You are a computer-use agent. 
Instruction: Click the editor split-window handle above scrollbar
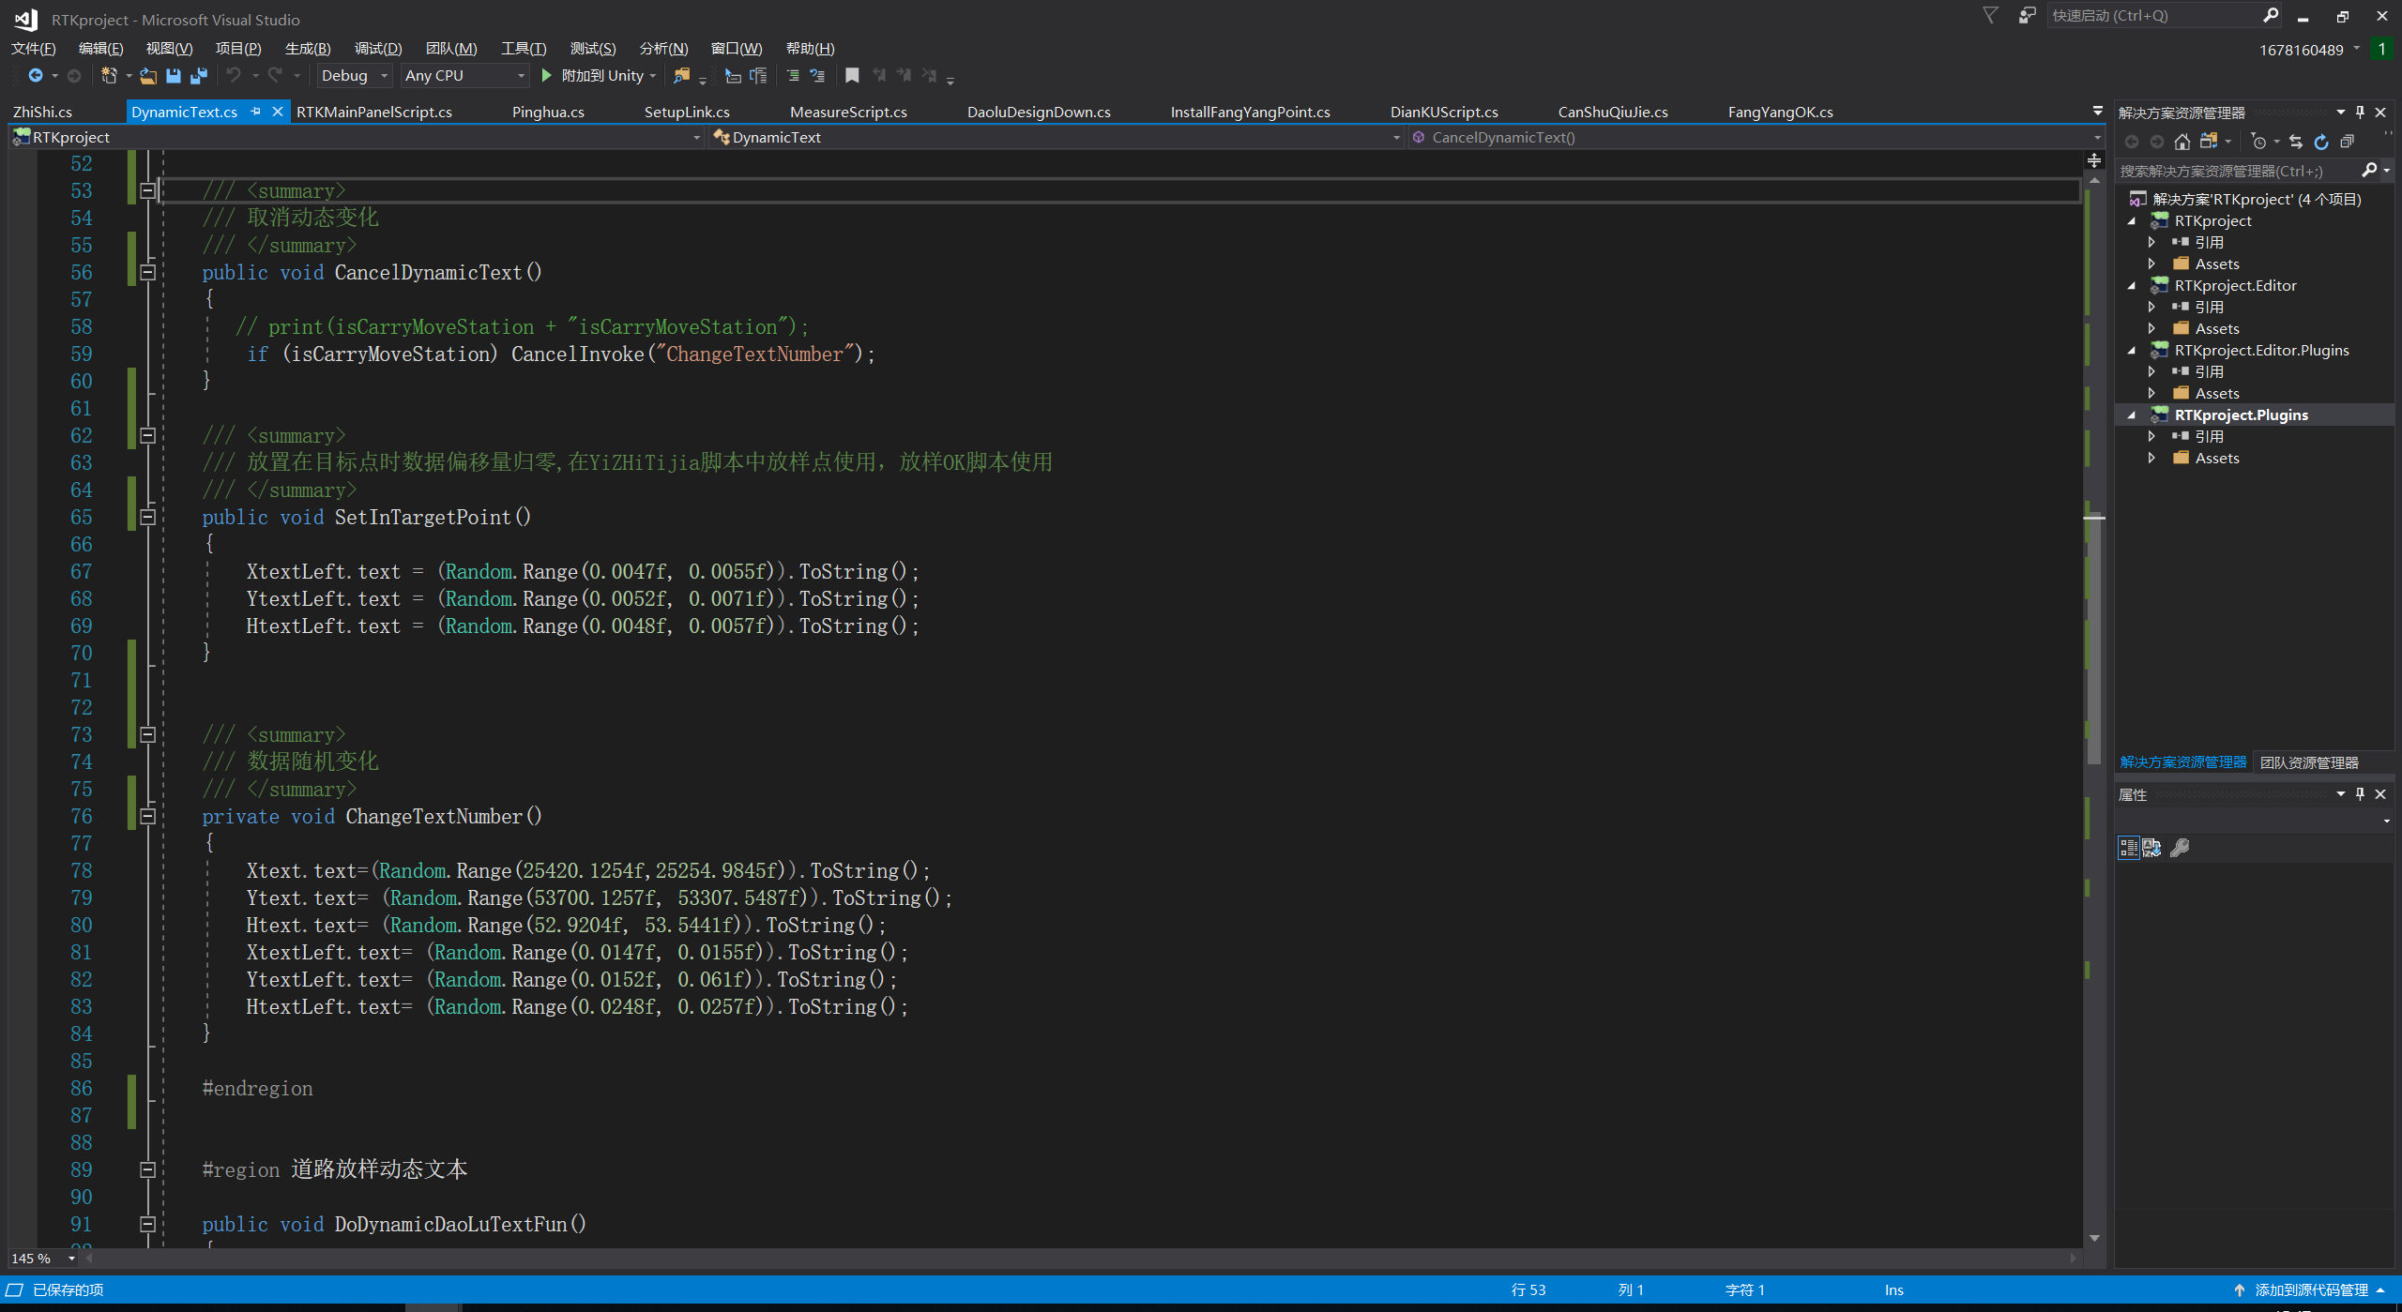tap(2094, 160)
